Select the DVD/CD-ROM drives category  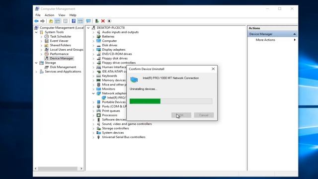[x=117, y=54]
